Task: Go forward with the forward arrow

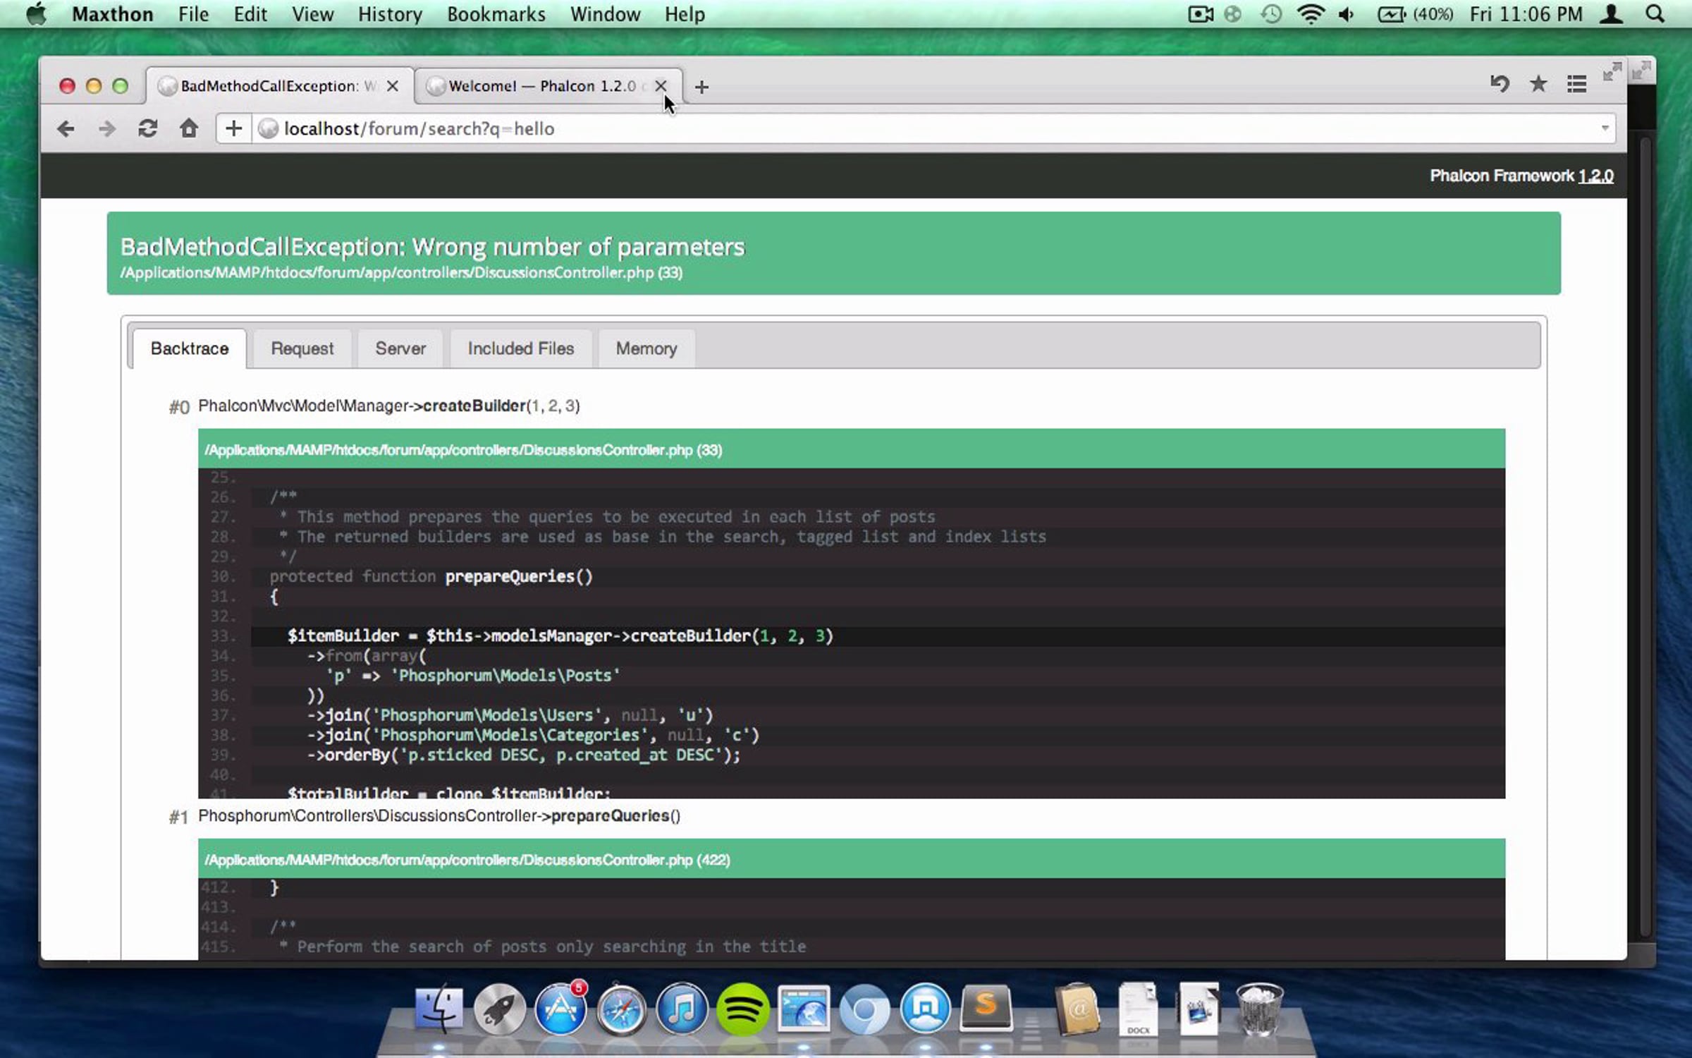Action: click(106, 128)
